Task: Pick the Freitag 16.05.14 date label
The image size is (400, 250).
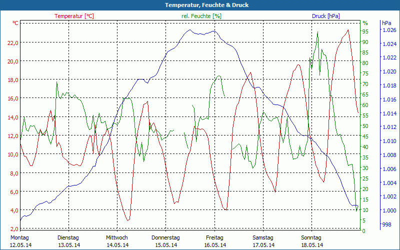Action: coord(214,241)
